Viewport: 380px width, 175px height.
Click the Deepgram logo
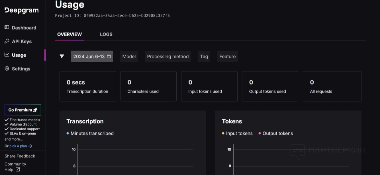pyautogui.click(x=22, y=10)
